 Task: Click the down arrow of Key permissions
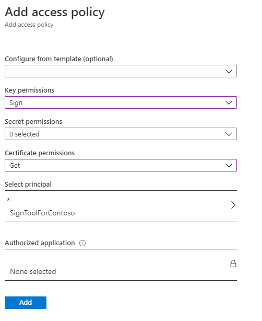point(229,102)
